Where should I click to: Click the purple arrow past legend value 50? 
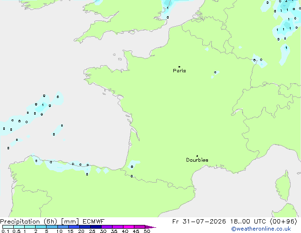pos(150,227)
